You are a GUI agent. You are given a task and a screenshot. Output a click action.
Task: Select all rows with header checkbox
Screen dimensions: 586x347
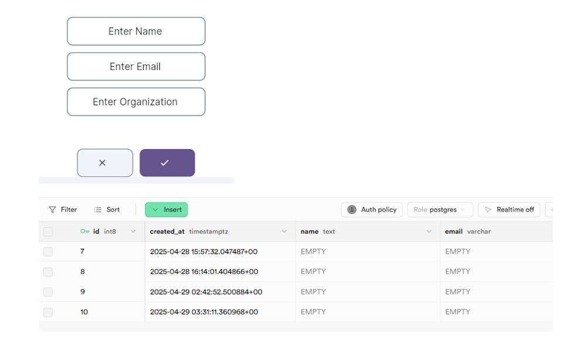(x=48, y=232)
